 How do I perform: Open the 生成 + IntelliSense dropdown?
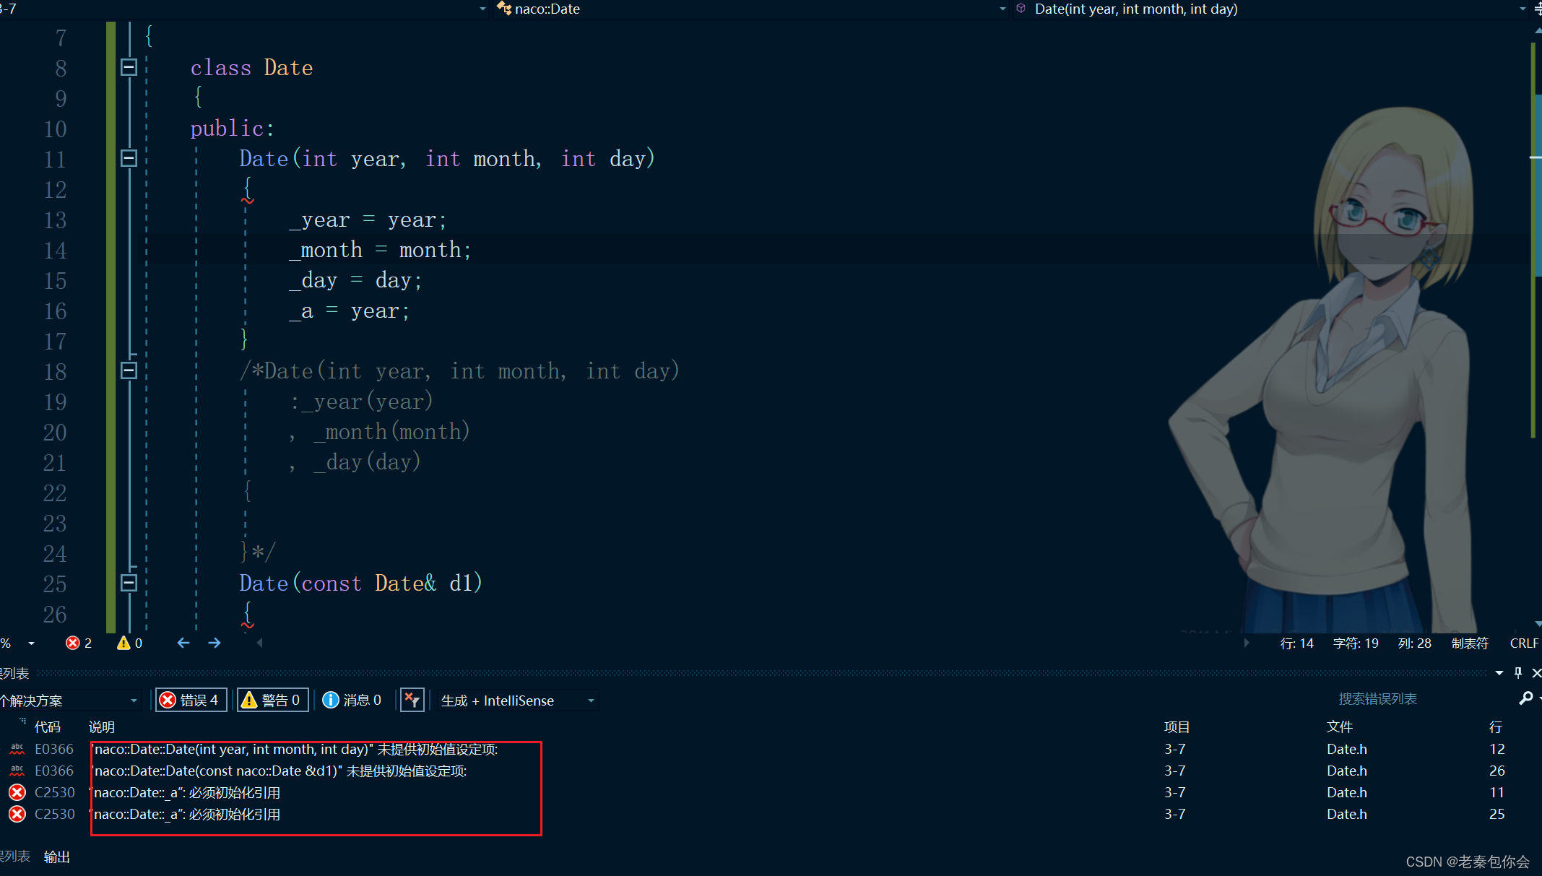point(518,701)
